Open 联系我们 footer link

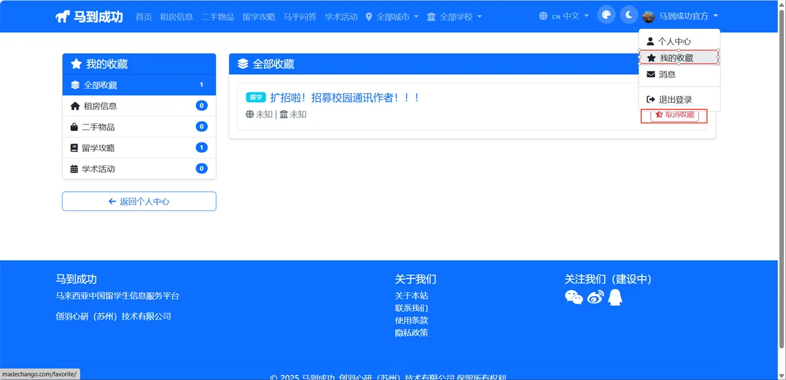click(x=411, y=308)
